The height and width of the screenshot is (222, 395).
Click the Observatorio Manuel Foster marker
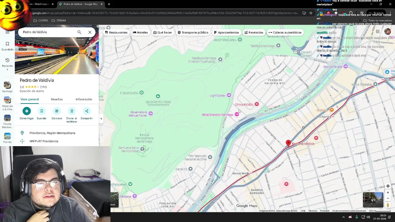(x=151, y=113)
